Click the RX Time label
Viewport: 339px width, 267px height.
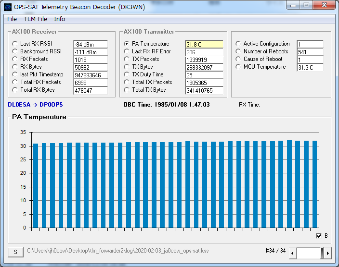pos(249,105)
